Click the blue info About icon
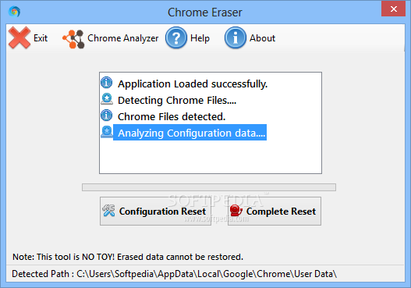This screenshot has width=411, height=288. [x=235, y=37]
